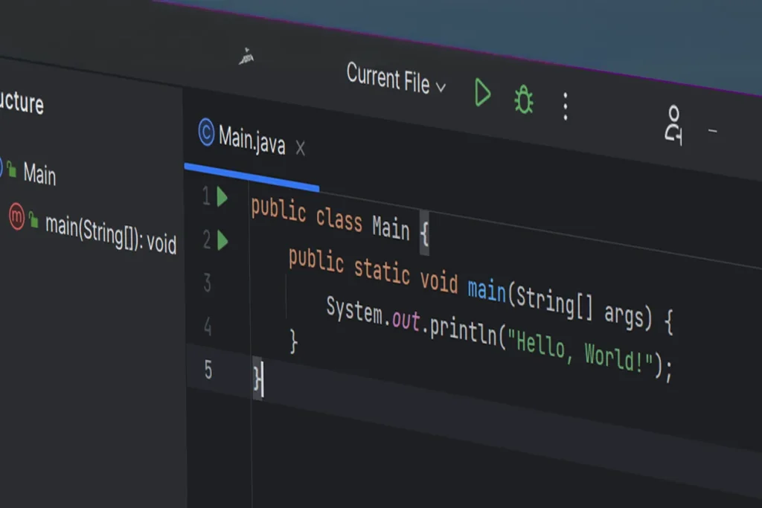The width and height of the screenshot is (762, 508).
Task: Click the blue class icon on Main.java tab
Action: point(206,132)
